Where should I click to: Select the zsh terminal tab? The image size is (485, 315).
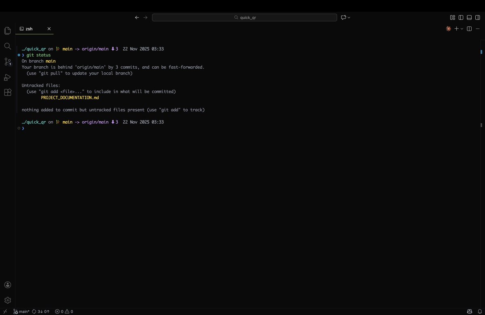tap(28, 29)
